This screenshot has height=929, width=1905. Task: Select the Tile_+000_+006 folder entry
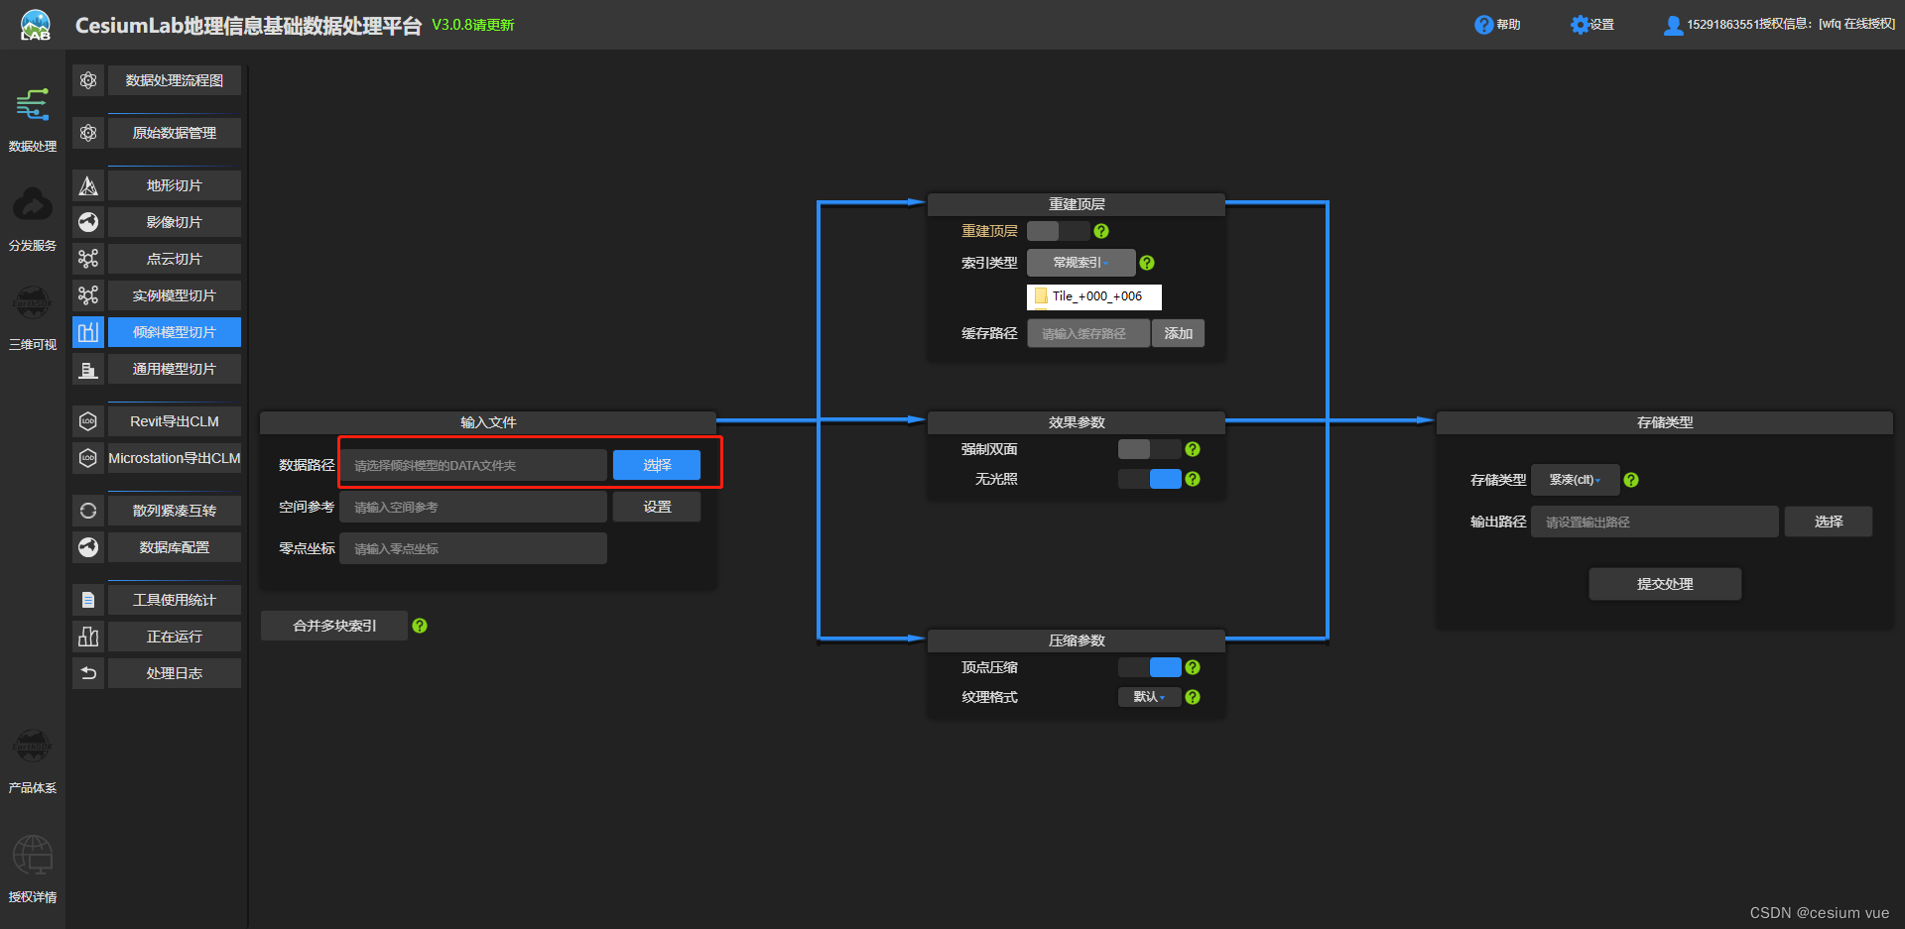click(1093, 295)
